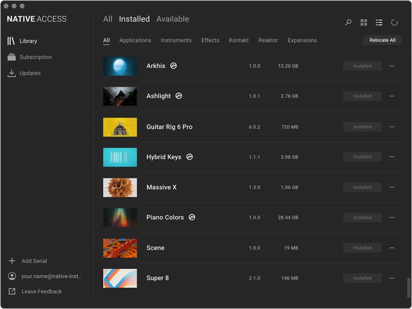
Task: Expand three-dot menu for Massive X
Action: 392,188
